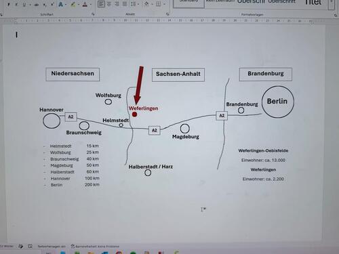Click status bar book icon
The image size is (339, 254).
coord(30,246)
